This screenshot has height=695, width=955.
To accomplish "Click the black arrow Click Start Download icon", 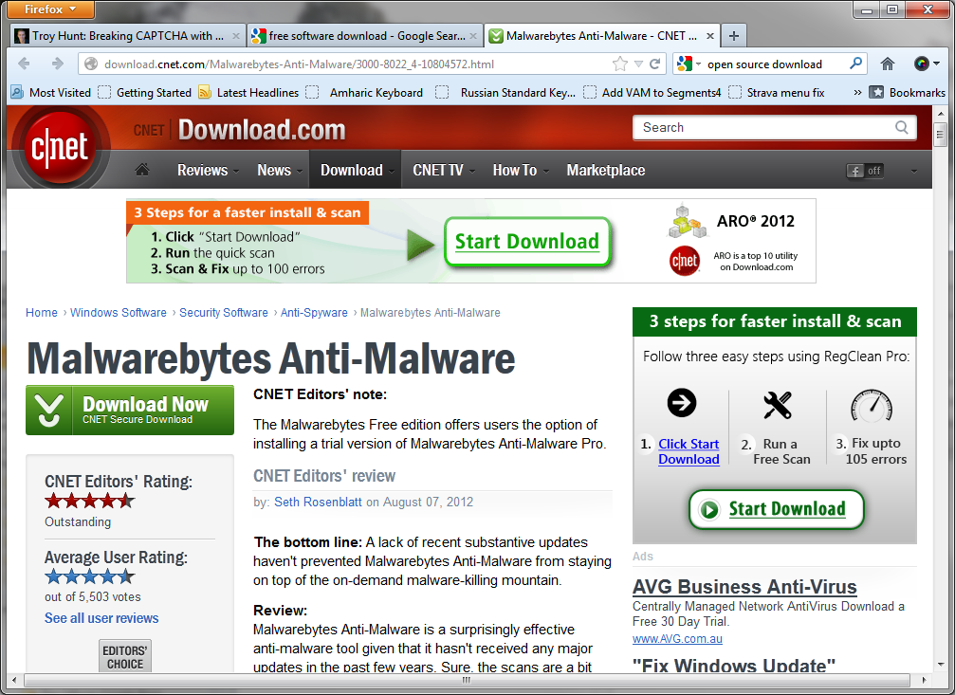I will [x=682, y=403].
